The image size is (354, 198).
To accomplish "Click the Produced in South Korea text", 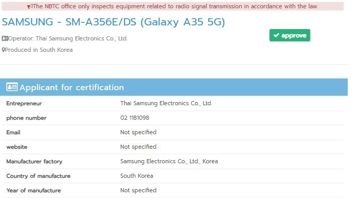I will click(x=38, y=50).
